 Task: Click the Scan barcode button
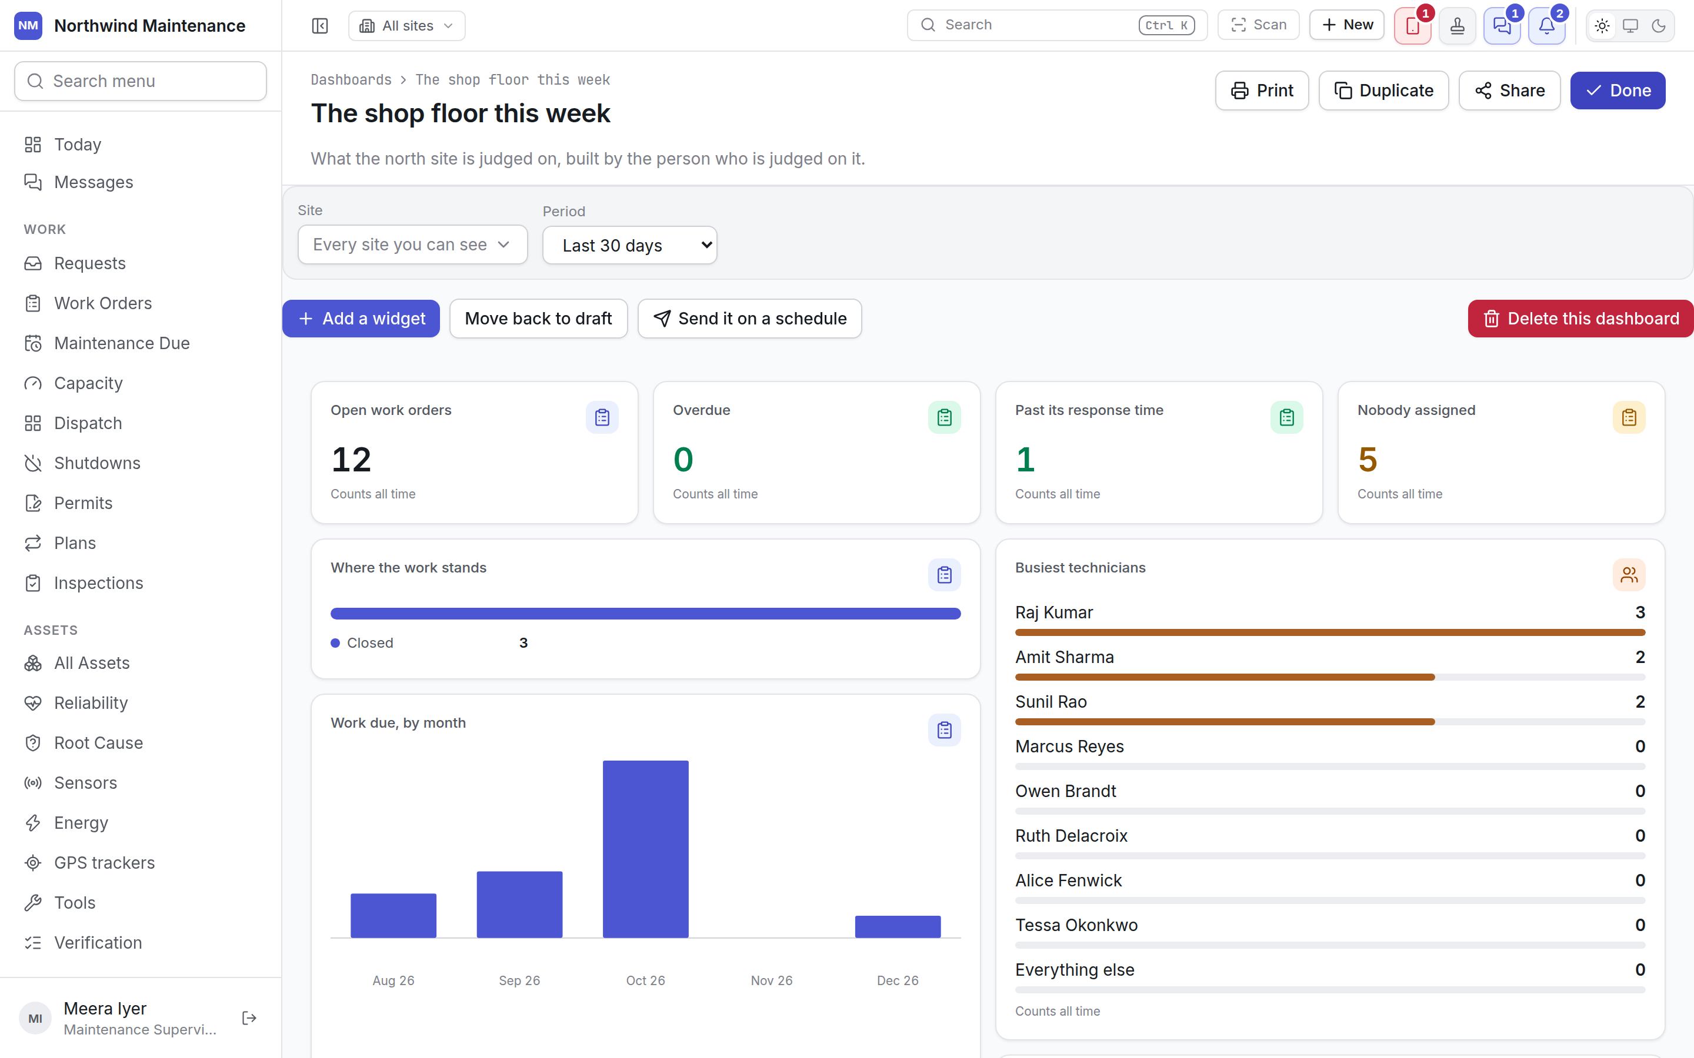[x=1259, y=25]
